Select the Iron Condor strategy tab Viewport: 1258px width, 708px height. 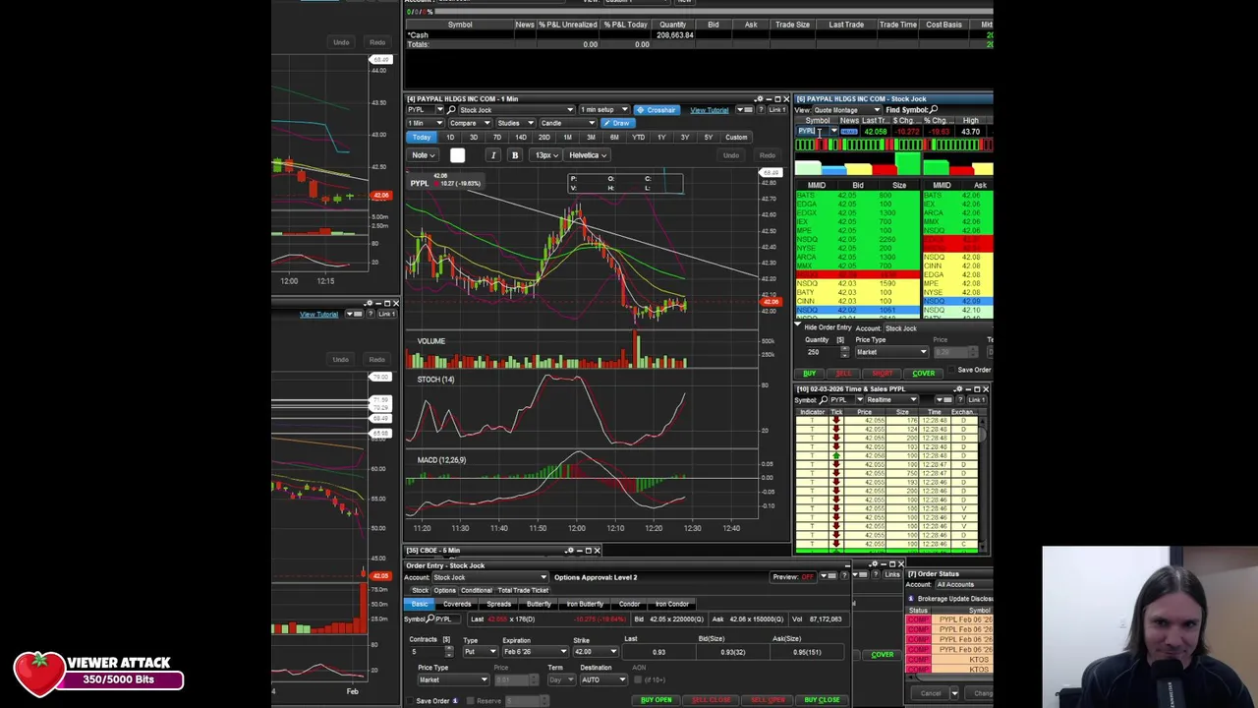[x=672, y=604]
